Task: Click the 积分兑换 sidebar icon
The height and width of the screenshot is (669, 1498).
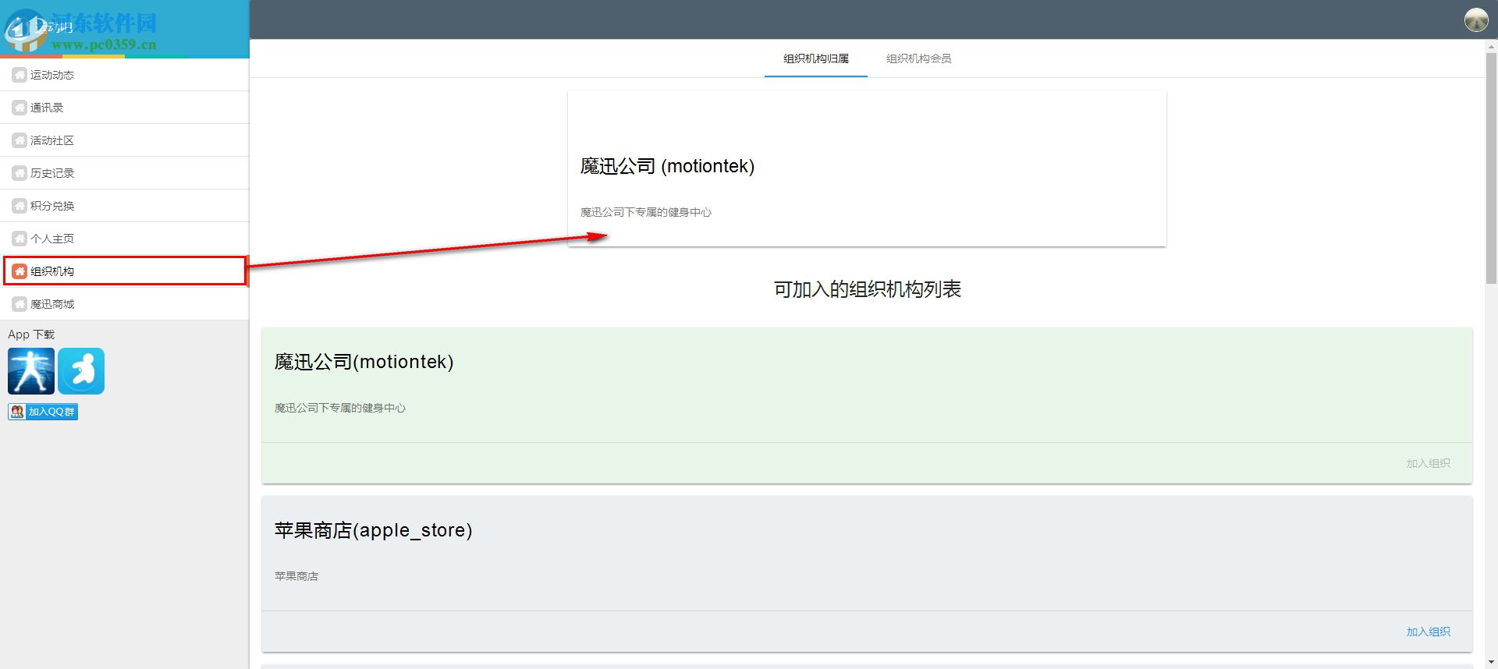Action: pyautogui.click(x=20, y=206)
